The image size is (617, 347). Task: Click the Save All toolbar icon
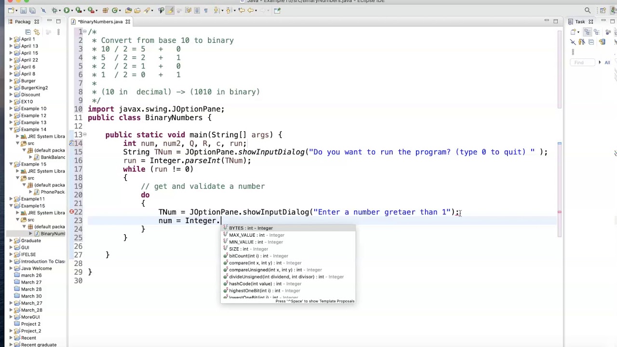pyautogui.click(x=32, y=10)
